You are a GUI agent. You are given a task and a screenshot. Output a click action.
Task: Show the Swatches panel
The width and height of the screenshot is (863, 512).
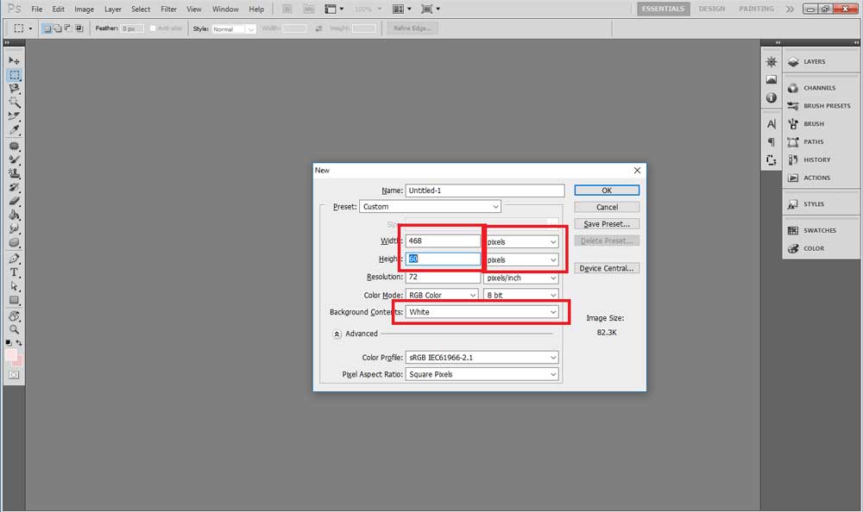[x=819, y=230]
